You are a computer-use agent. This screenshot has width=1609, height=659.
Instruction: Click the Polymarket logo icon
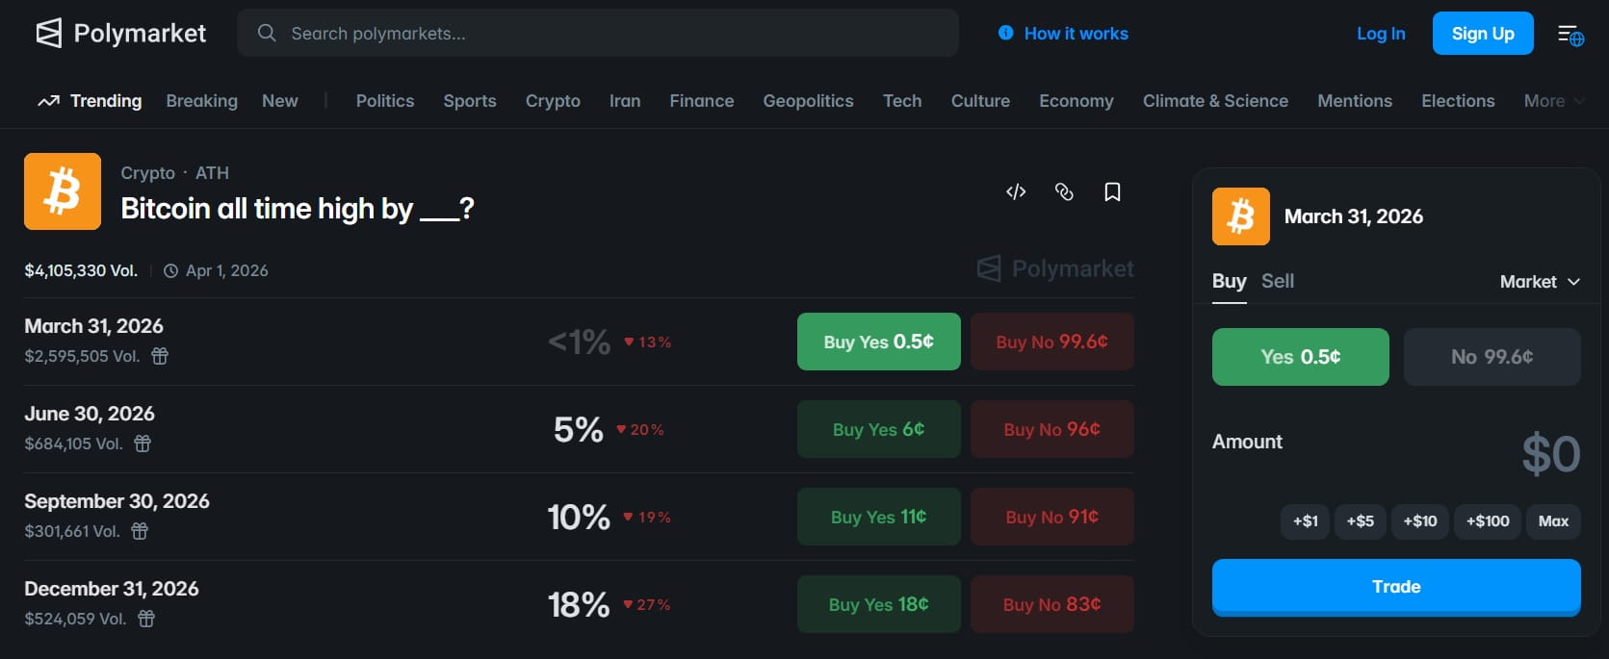point(48,34)
